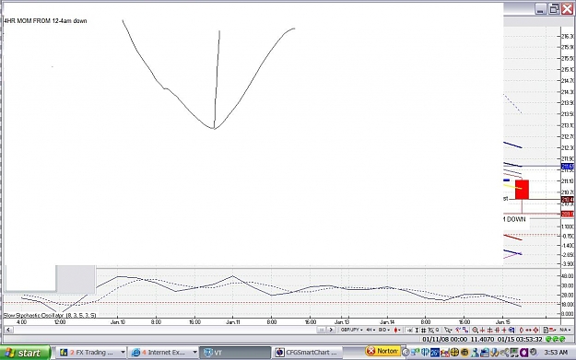Open the N/A dropdown in chart toolbar

(565, 330)
